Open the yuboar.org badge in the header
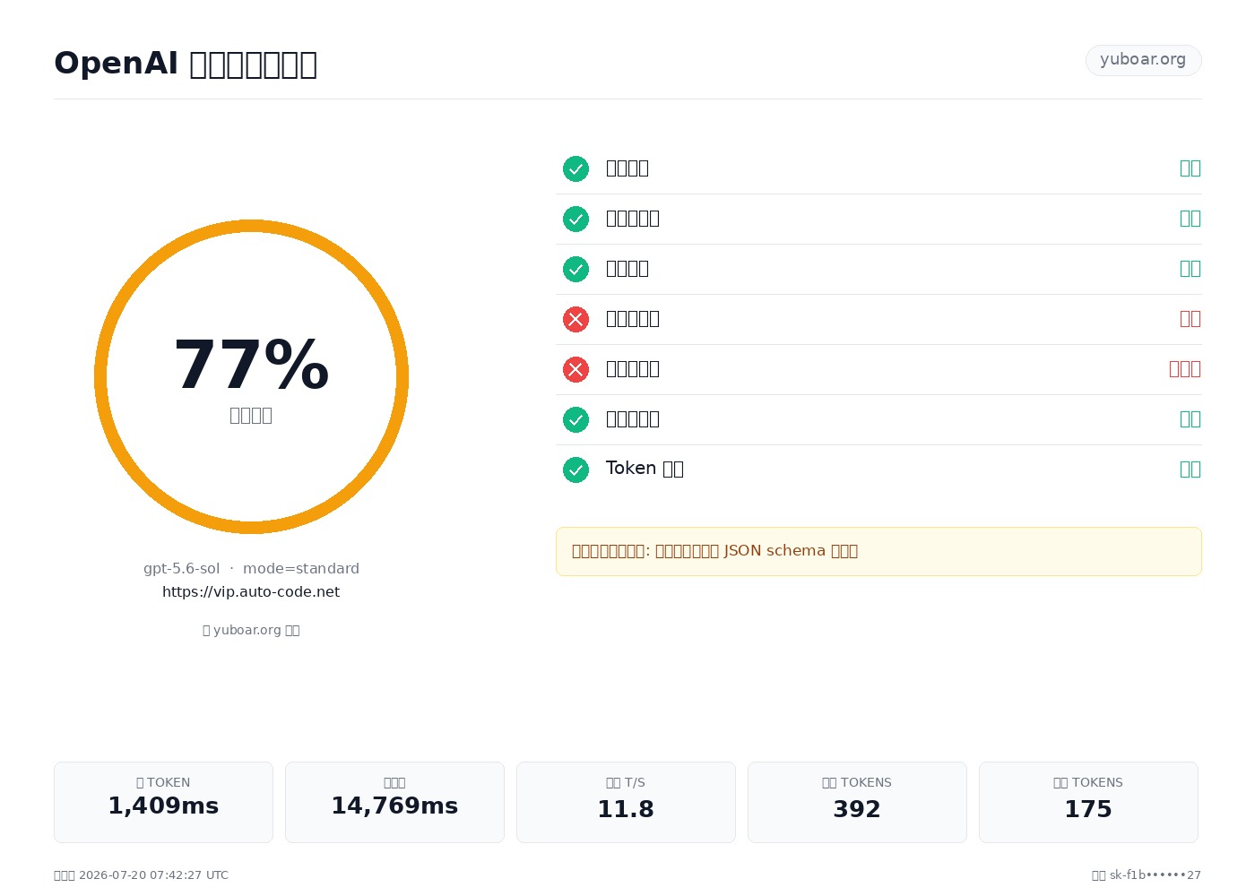This screenshot has height=896, width=1255. [x=1143, y=60]
